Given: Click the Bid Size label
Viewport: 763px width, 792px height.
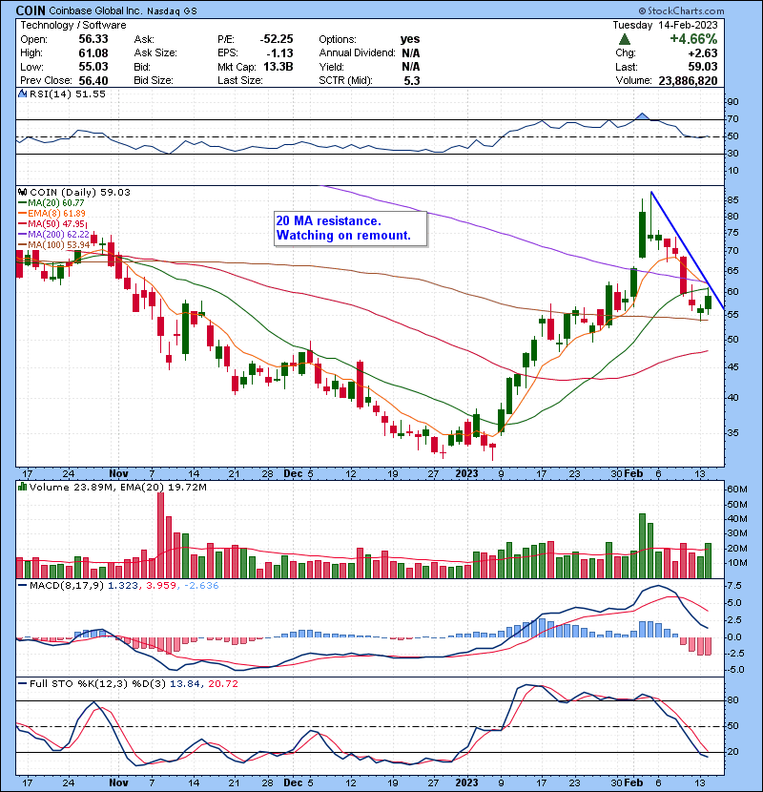Looking at the screenshot, I should tap(154, 80).
